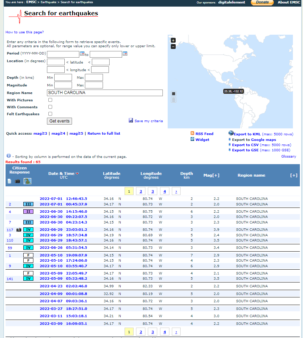Open the event dated 2022-04-23 02:02:46.0
Viewport: 303px width, 338px height.
tap(63, 286)
